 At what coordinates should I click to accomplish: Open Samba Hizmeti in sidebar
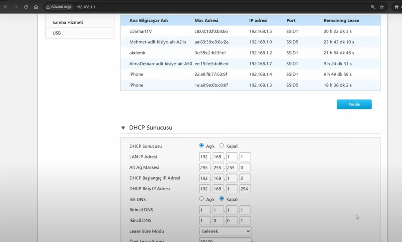[x=68, y=22]
